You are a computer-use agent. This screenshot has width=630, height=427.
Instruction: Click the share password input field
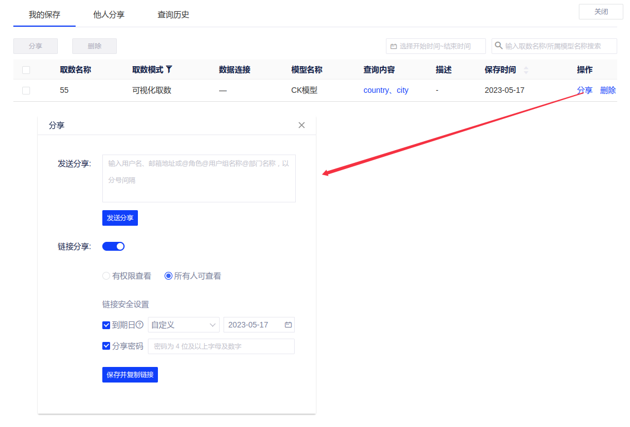point(221,346)
